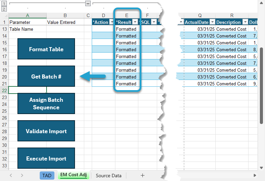Viewport: 265px width, 181px height.
Task: Click 'Formatted' cell in row 13
Action: [x=127, y=29]
